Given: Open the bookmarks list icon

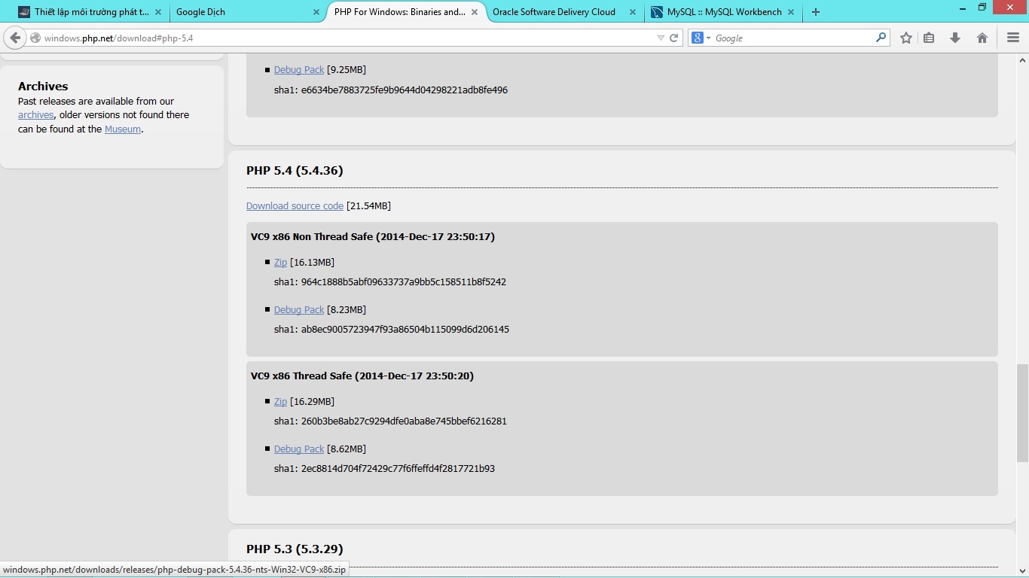Looking at the screenshot, I should pos(929,38).
